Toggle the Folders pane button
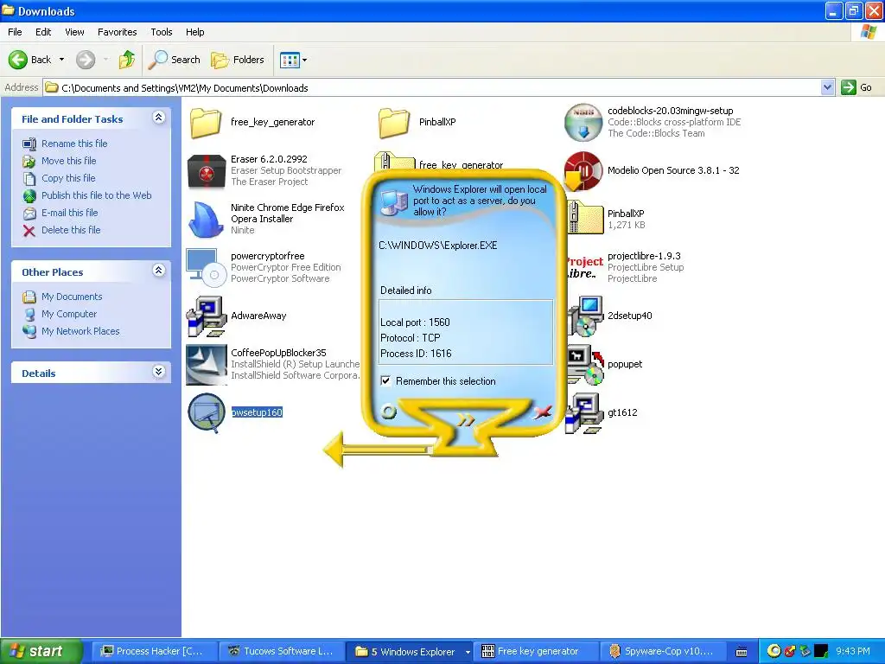885x664 pixels. 237,60
